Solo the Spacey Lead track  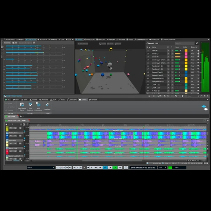15,151
